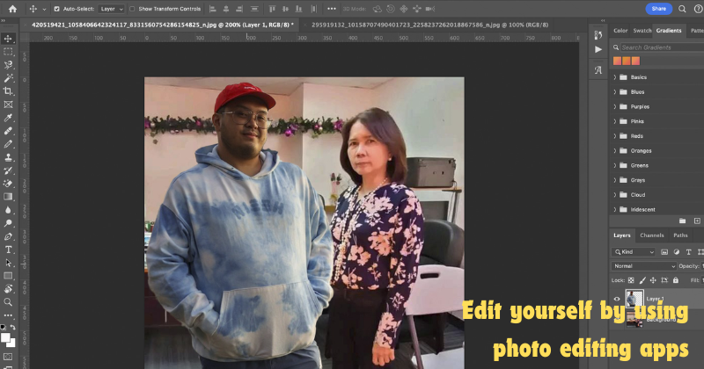
Task: Click the Play actions panel icon
Action: point(598,49)
